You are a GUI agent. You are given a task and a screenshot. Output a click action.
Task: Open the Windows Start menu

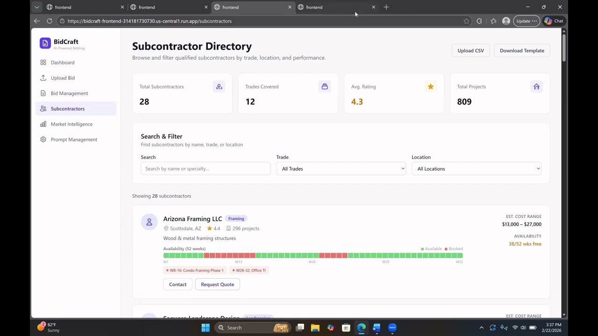pos(206,328)
